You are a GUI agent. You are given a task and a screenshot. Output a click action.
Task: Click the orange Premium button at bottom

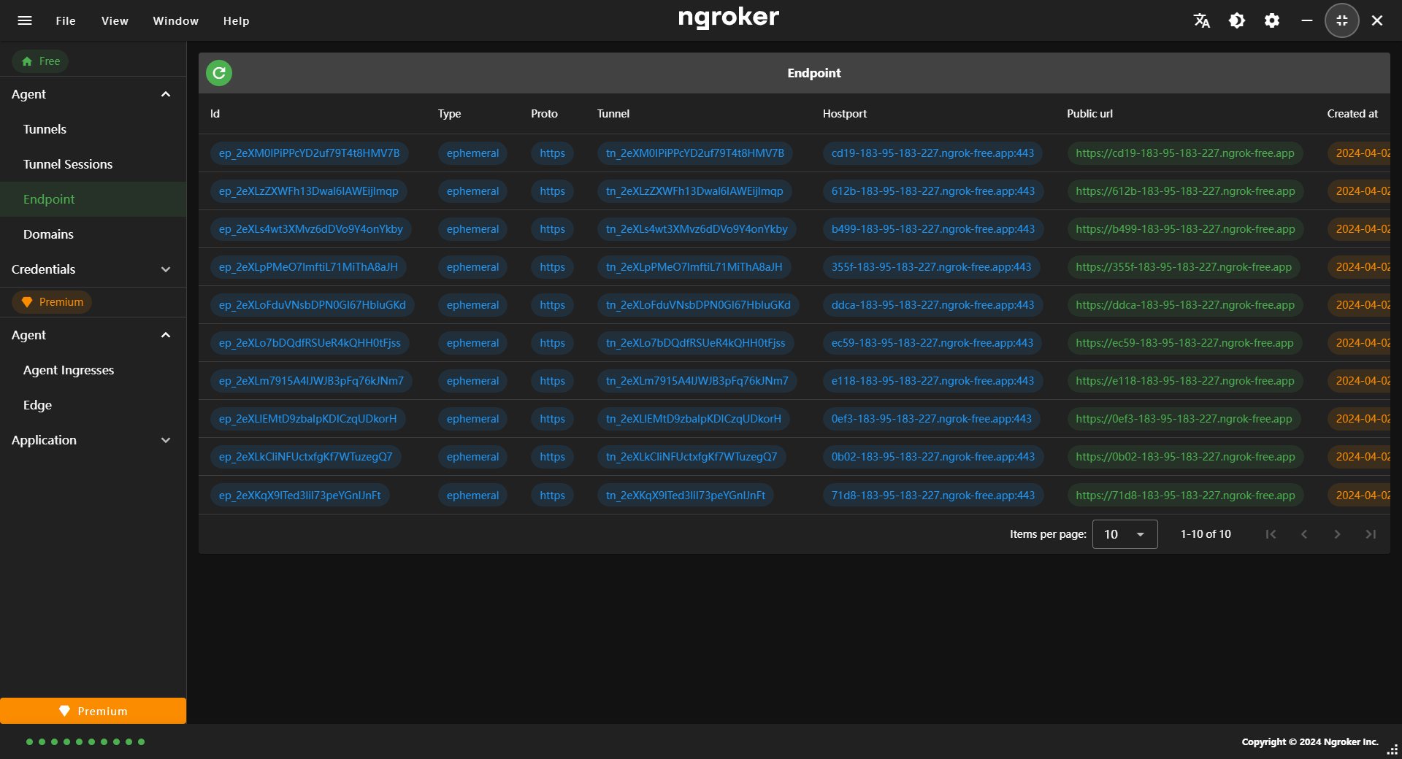point(93,711)
